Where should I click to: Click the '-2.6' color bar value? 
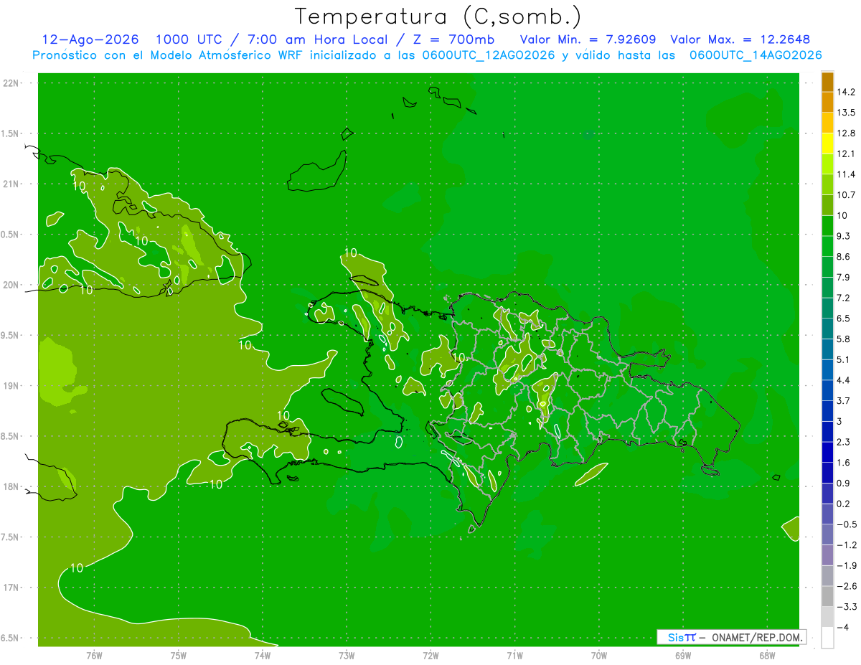[x=847, y=586]
